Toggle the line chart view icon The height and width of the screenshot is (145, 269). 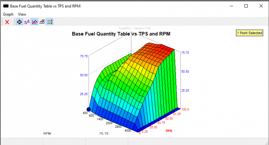click(x=35, y=22)
